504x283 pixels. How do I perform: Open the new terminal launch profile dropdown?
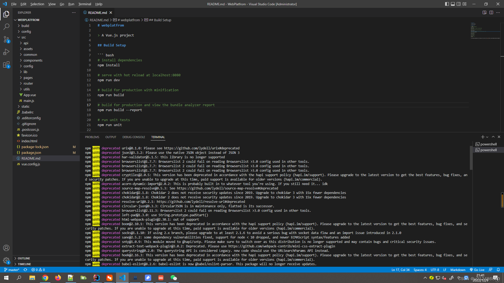coord(487,137)
